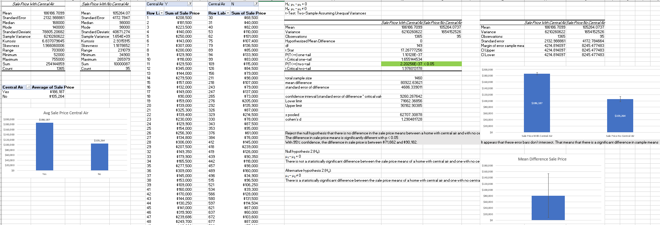Viewport: 660px width, 225px height.
Task: Select the Upper limit value 90182.90385
Action: click(411, 105)
